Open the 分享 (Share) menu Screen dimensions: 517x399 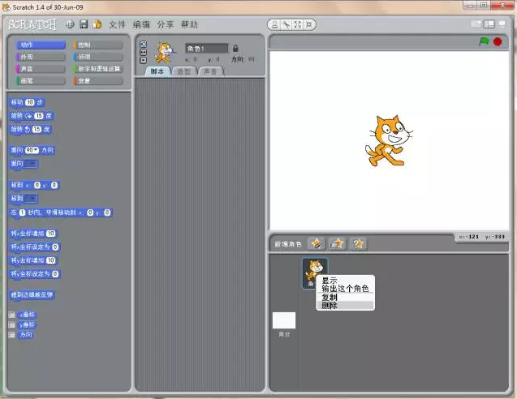tap(166, 24)
